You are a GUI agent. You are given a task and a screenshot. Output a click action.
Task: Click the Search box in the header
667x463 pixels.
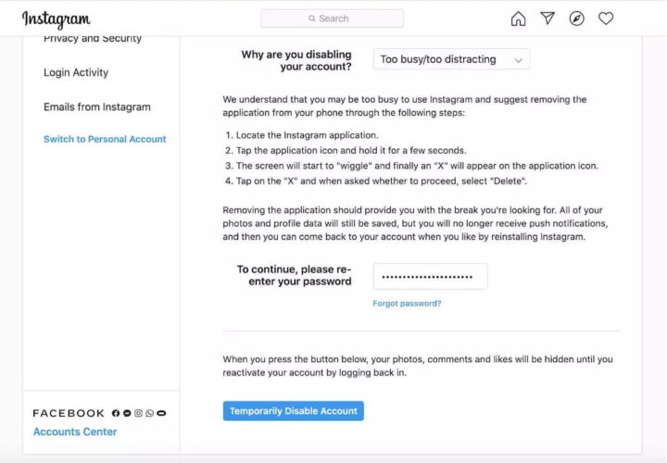(x=332, y=19)
